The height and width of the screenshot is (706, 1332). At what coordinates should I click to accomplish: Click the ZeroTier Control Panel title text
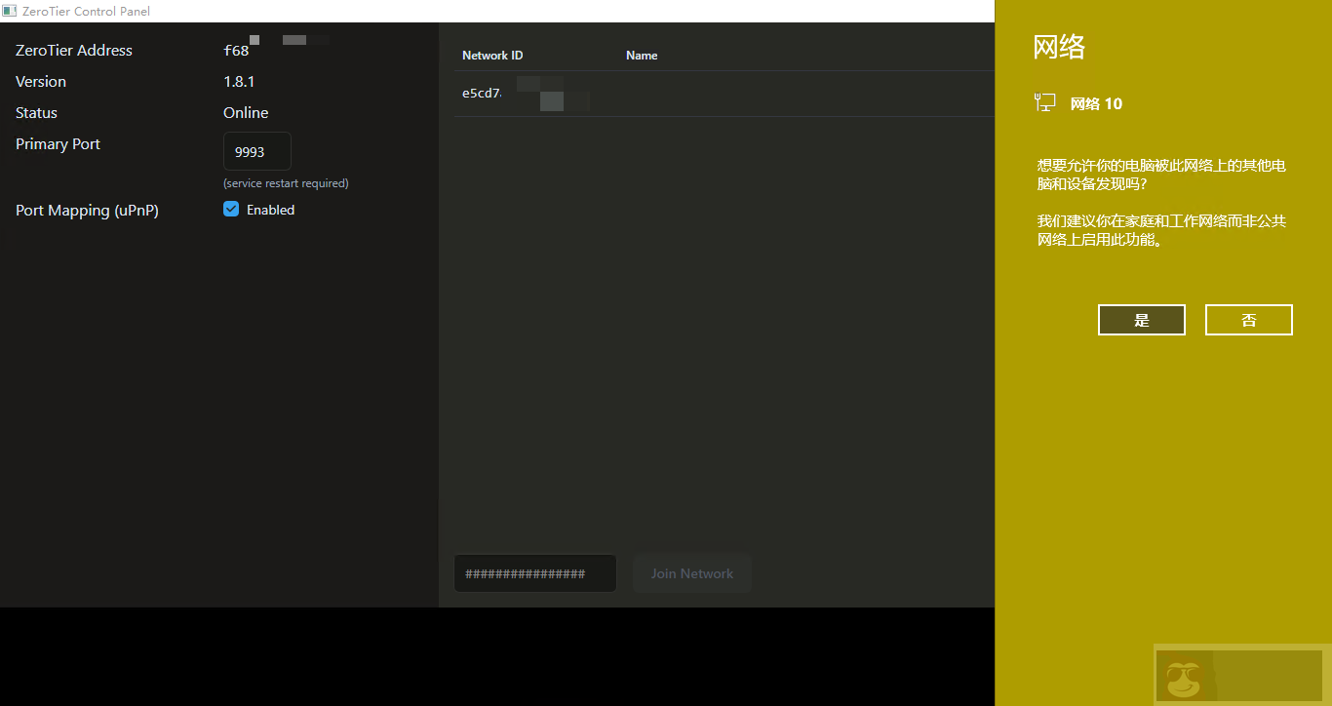coord(86,11)
